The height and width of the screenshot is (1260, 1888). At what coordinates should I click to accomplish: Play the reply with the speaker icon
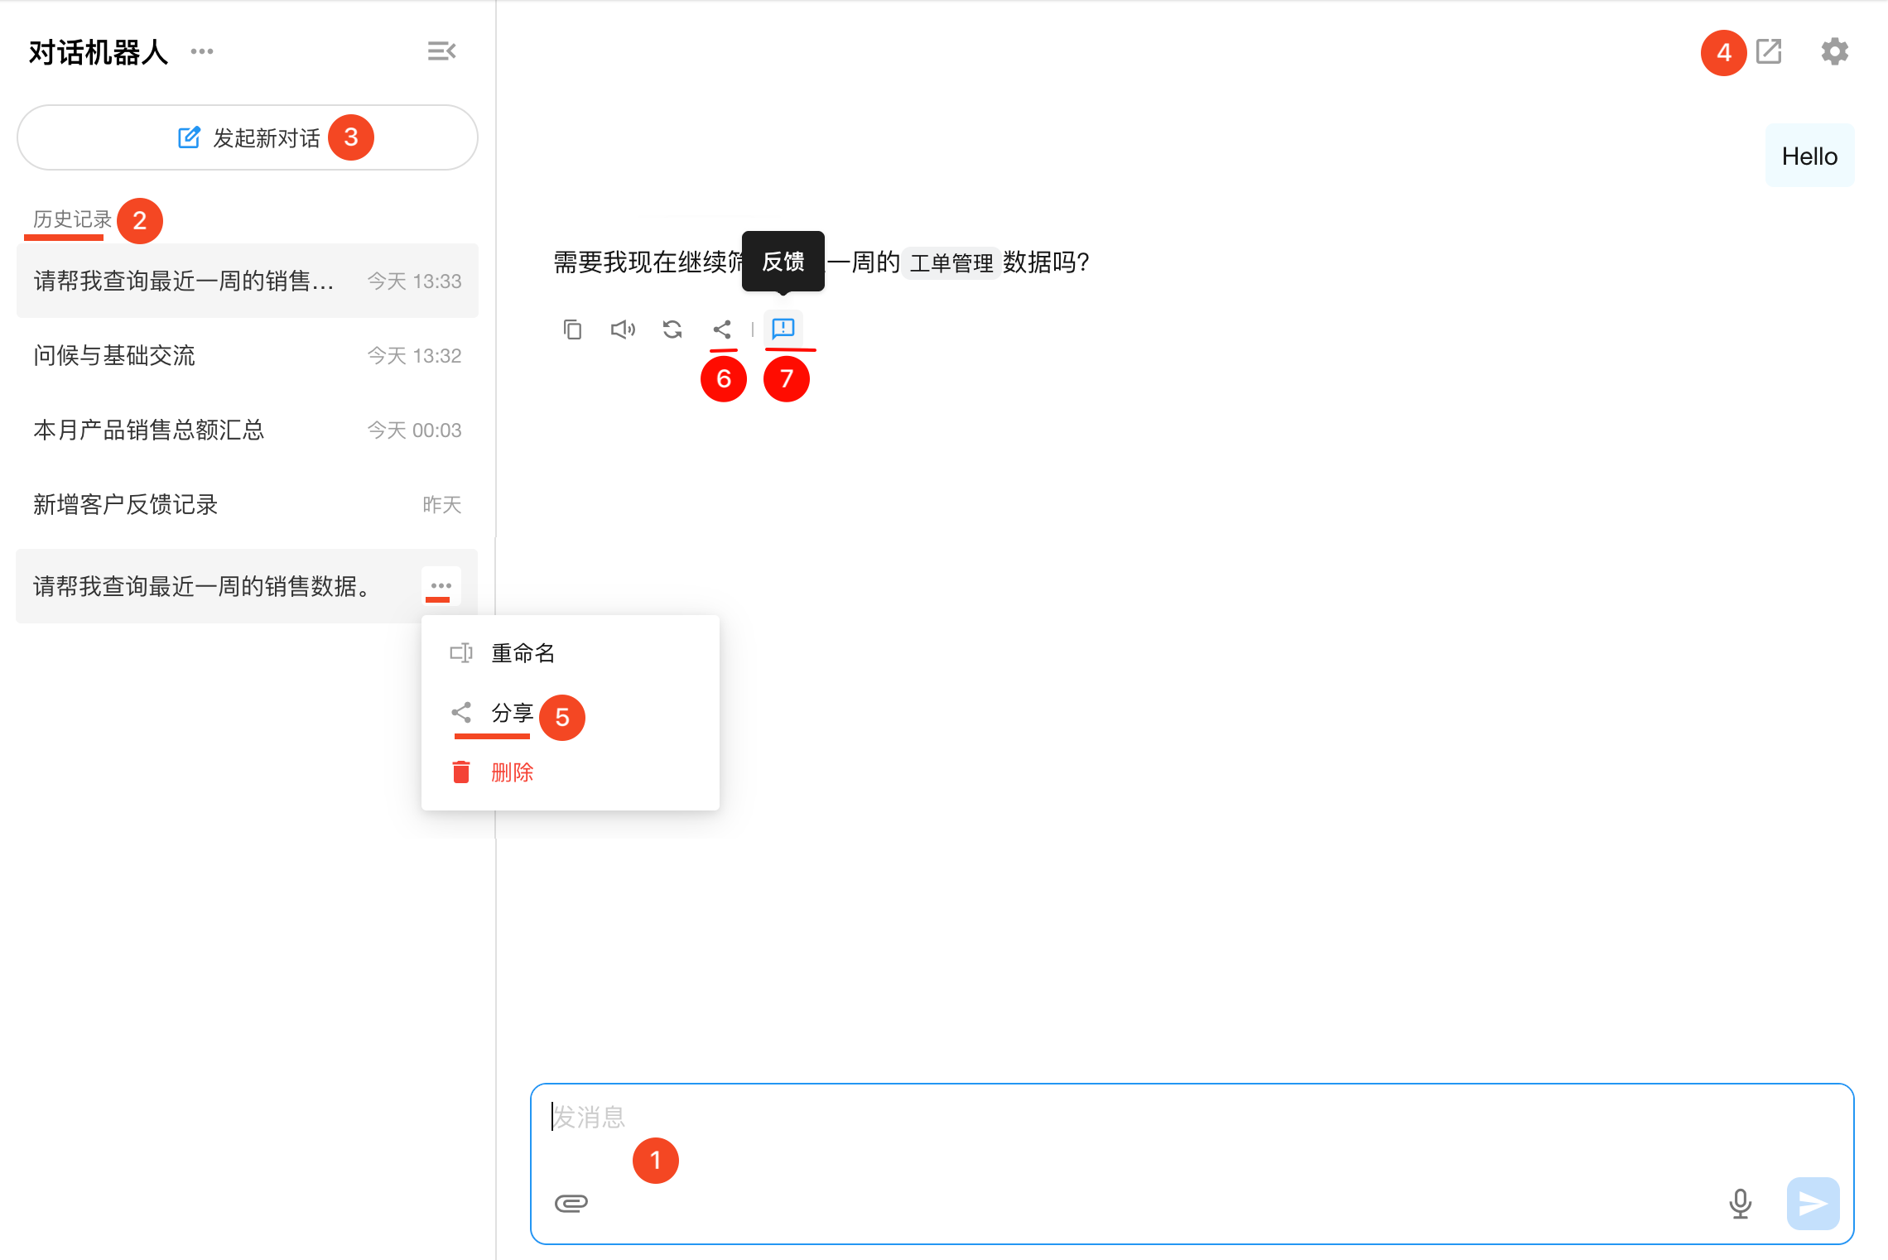click(x=623, y=329)
